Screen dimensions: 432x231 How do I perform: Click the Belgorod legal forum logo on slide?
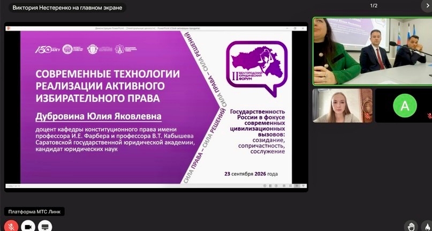256,69
